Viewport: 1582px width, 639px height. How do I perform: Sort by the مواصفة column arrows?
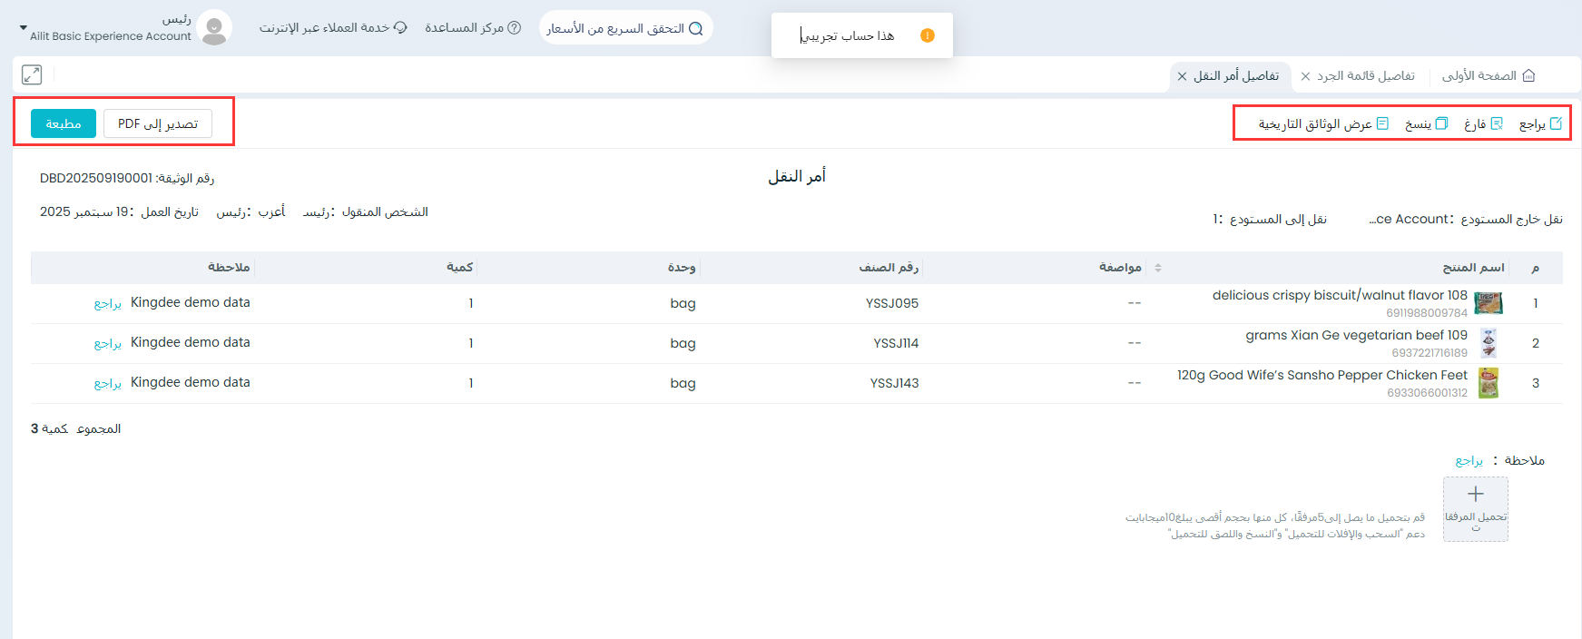(x=1158, y=268)
